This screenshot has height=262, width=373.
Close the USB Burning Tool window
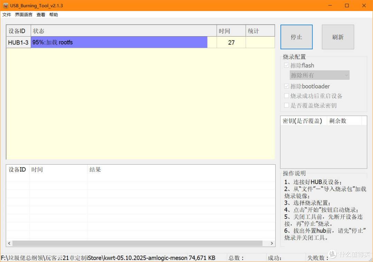[x=364, y=6]
